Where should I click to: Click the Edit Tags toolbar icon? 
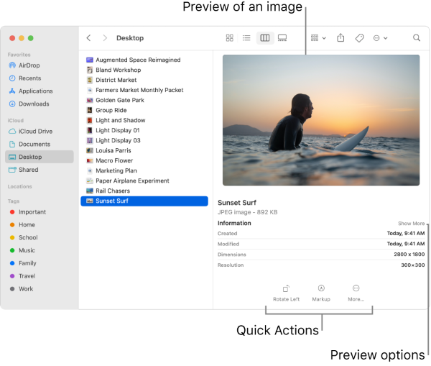[x=360, y=38]
